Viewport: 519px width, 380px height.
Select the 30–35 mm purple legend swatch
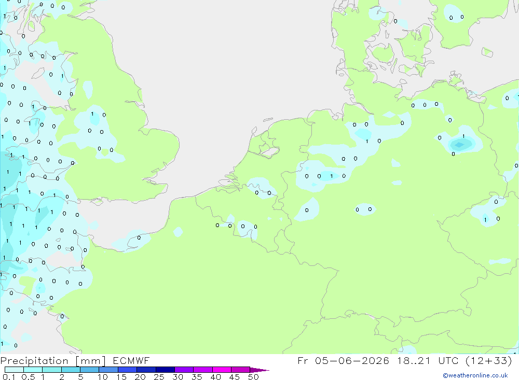(x=184, y=370)
